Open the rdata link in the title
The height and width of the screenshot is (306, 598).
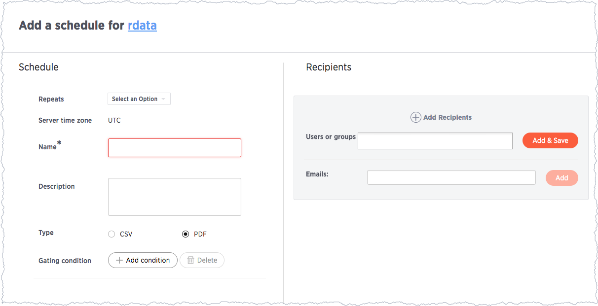142,25
